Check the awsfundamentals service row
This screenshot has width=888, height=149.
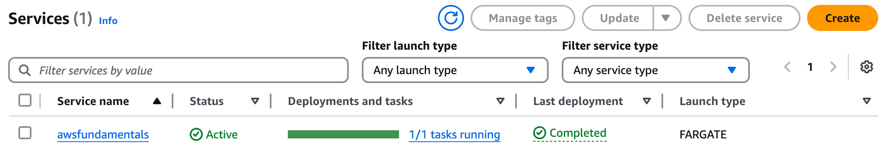tap(25, 133)
